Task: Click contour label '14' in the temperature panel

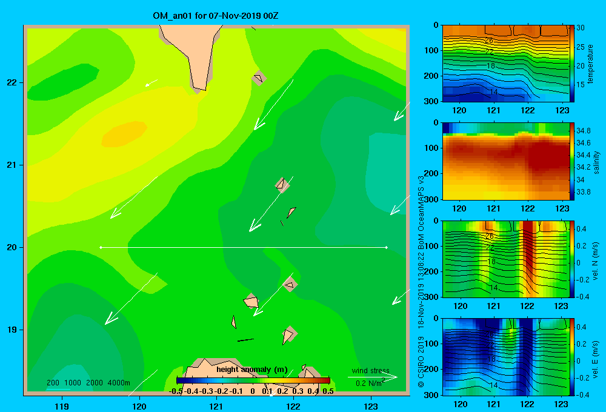Action: [493, 92]
